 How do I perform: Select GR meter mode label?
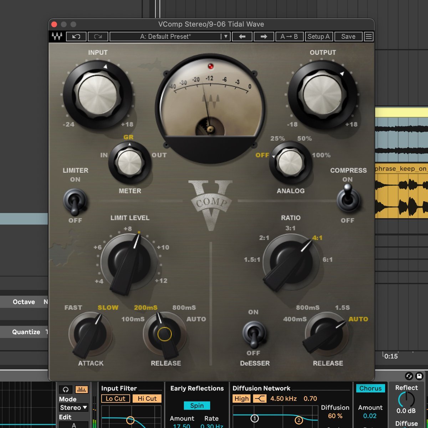click(128, 137)
